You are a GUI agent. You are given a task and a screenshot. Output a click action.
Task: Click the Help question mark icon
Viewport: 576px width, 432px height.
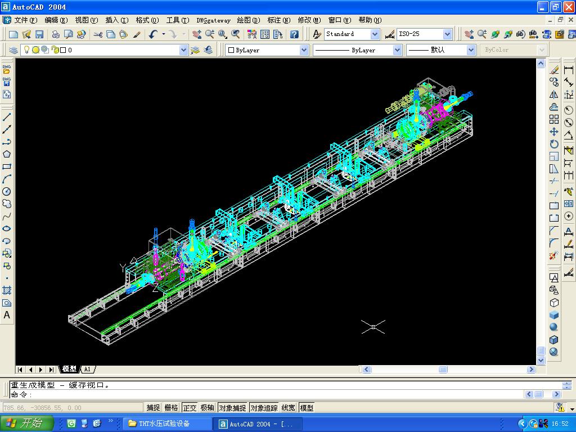pos(294,34)
